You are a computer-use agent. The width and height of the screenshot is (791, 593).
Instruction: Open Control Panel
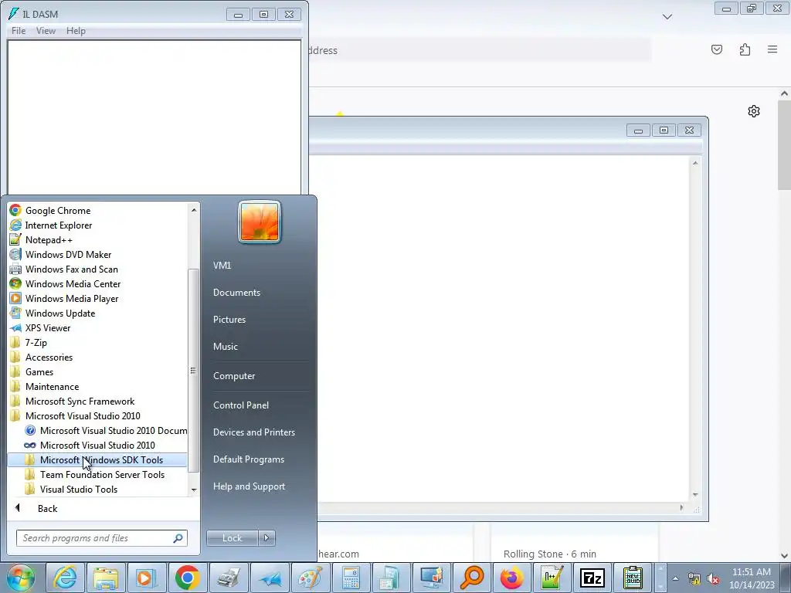coord(241,405)
